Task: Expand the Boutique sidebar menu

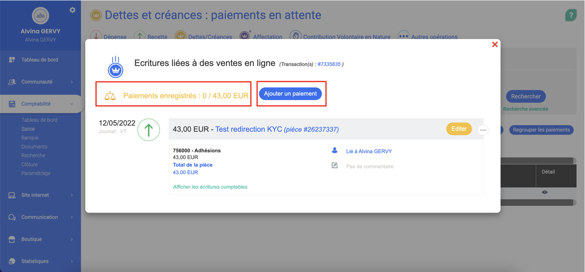Action: 40,239
